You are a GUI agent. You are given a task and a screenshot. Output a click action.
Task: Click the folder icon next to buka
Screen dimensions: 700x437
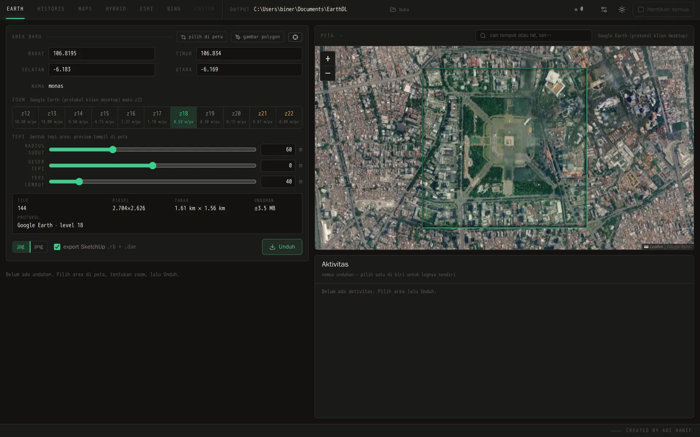[x=393, y=9]
